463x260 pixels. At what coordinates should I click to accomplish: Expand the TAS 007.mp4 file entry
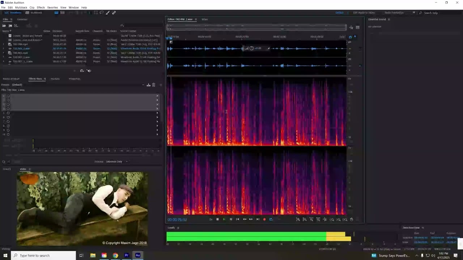click(4, 53)
